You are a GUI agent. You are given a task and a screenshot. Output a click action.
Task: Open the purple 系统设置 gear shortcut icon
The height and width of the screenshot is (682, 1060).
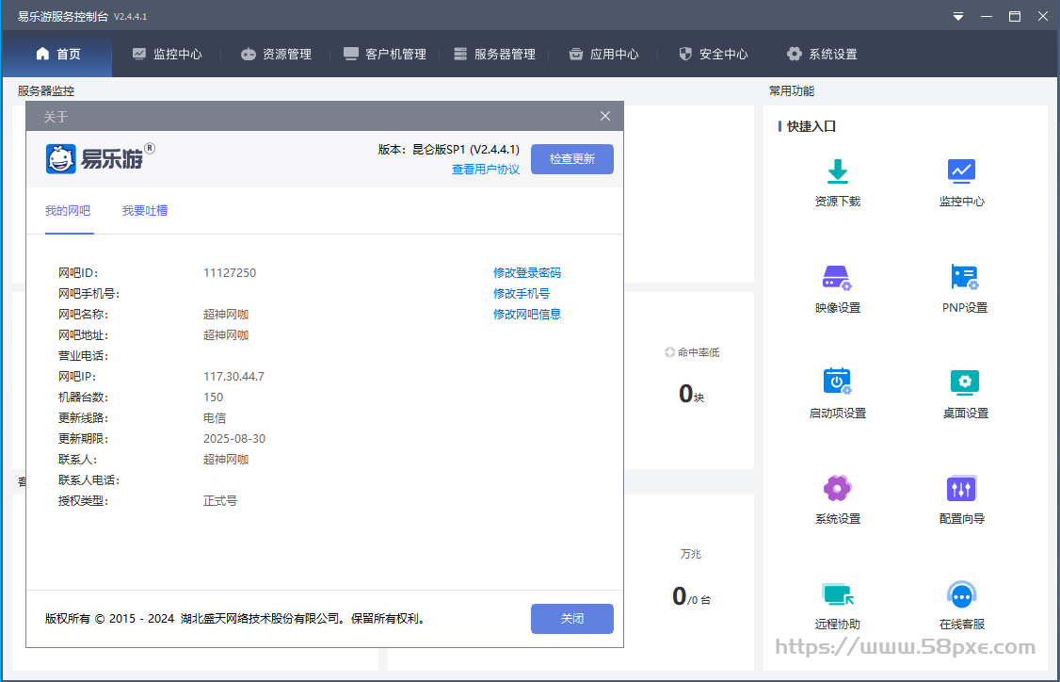pos(837,488)
